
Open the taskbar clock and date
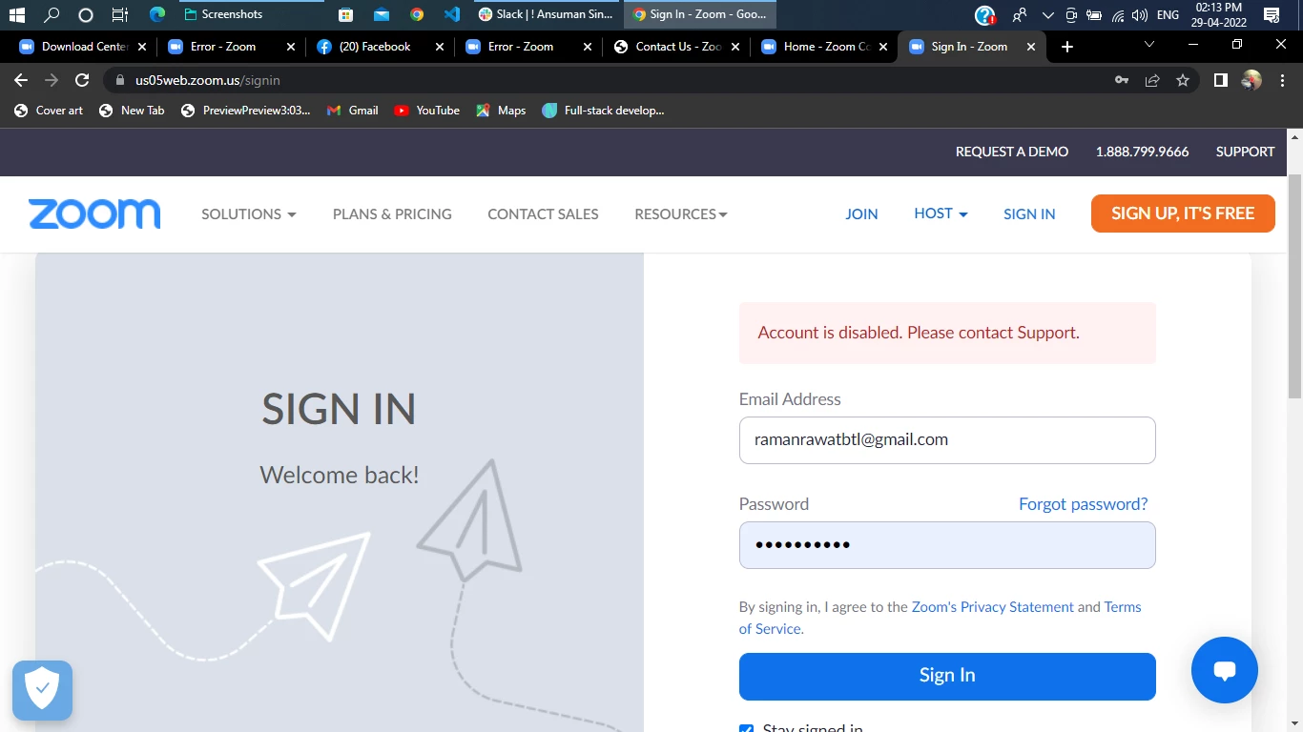pyautogui.click(x=1219, y=15)
